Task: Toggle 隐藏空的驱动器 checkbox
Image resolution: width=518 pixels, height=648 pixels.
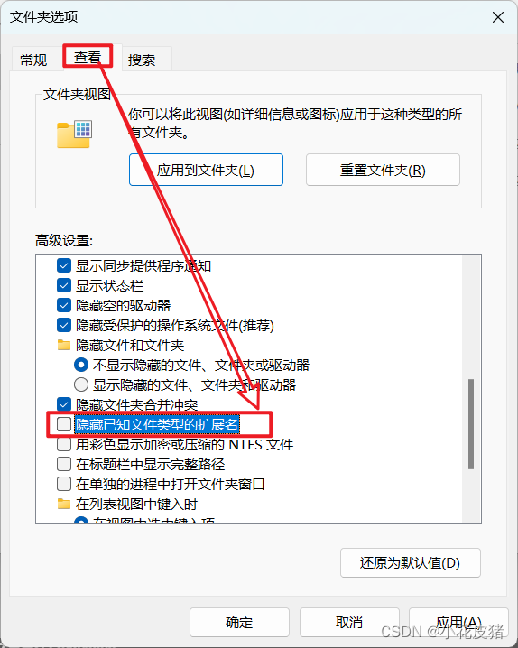Action: 64,305
